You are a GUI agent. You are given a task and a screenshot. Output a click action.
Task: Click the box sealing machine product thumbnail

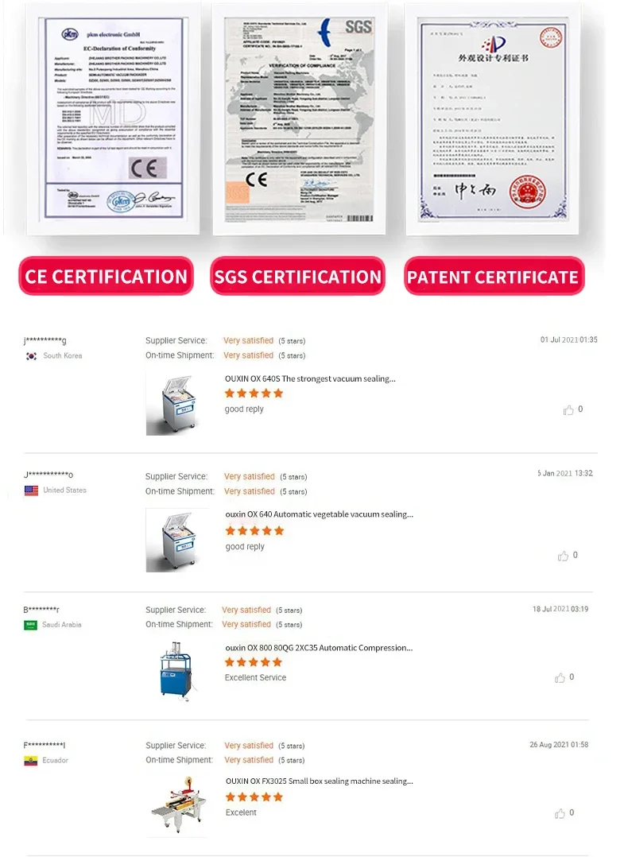tap(178, 805)
